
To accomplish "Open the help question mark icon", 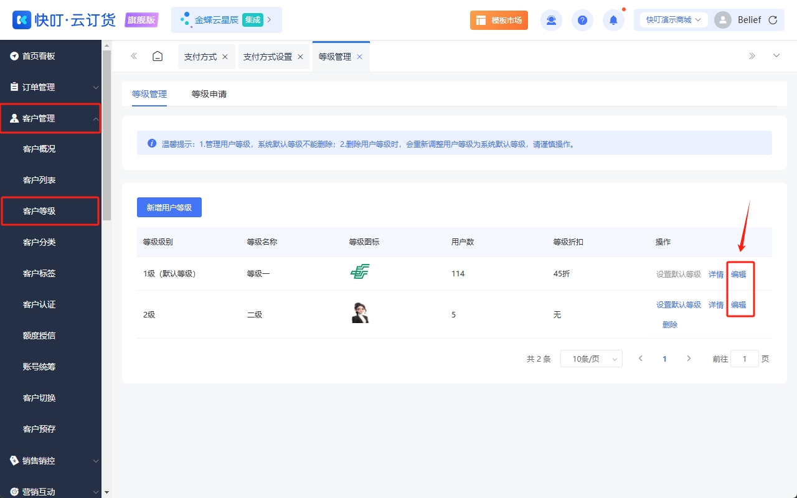I will coord(582,20).
